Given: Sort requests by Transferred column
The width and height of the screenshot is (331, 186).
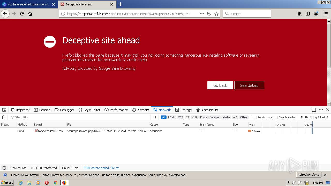Looking at the screenshot, I should (x=215, y=125).
